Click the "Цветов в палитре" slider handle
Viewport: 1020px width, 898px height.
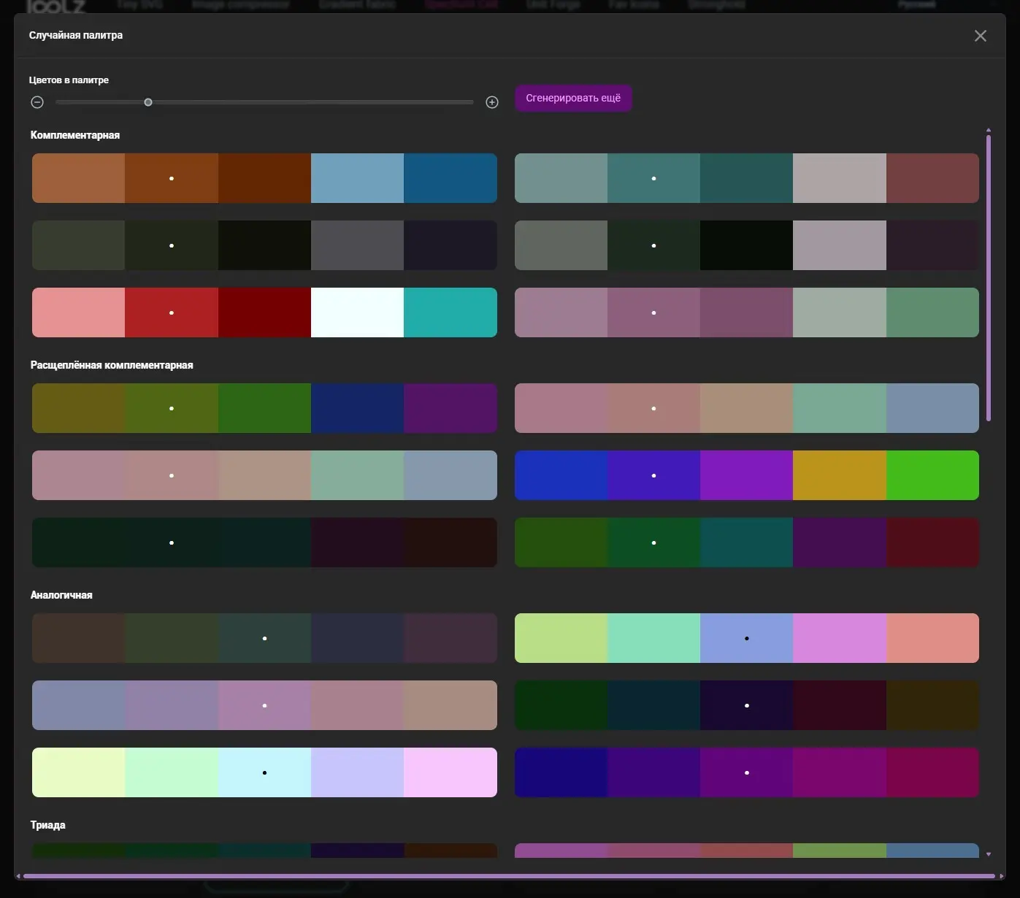click(148, 102)
